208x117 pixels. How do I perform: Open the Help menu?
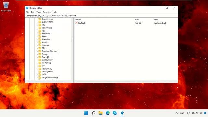click(55, 12)
